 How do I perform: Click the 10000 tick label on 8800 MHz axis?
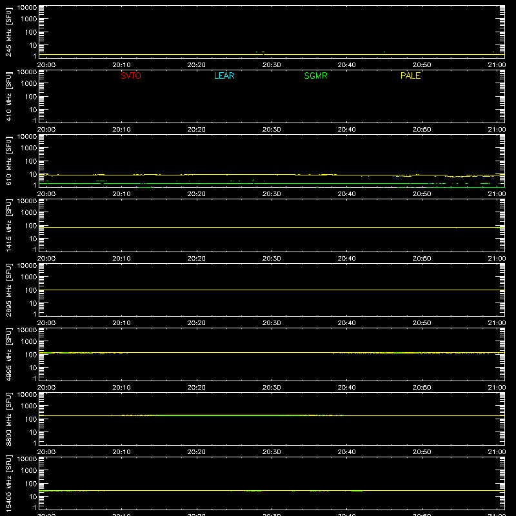tap(27, 395)
